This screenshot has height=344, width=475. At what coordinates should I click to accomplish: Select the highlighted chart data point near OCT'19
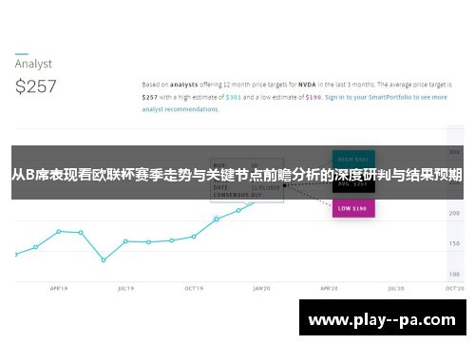(217, 219)
